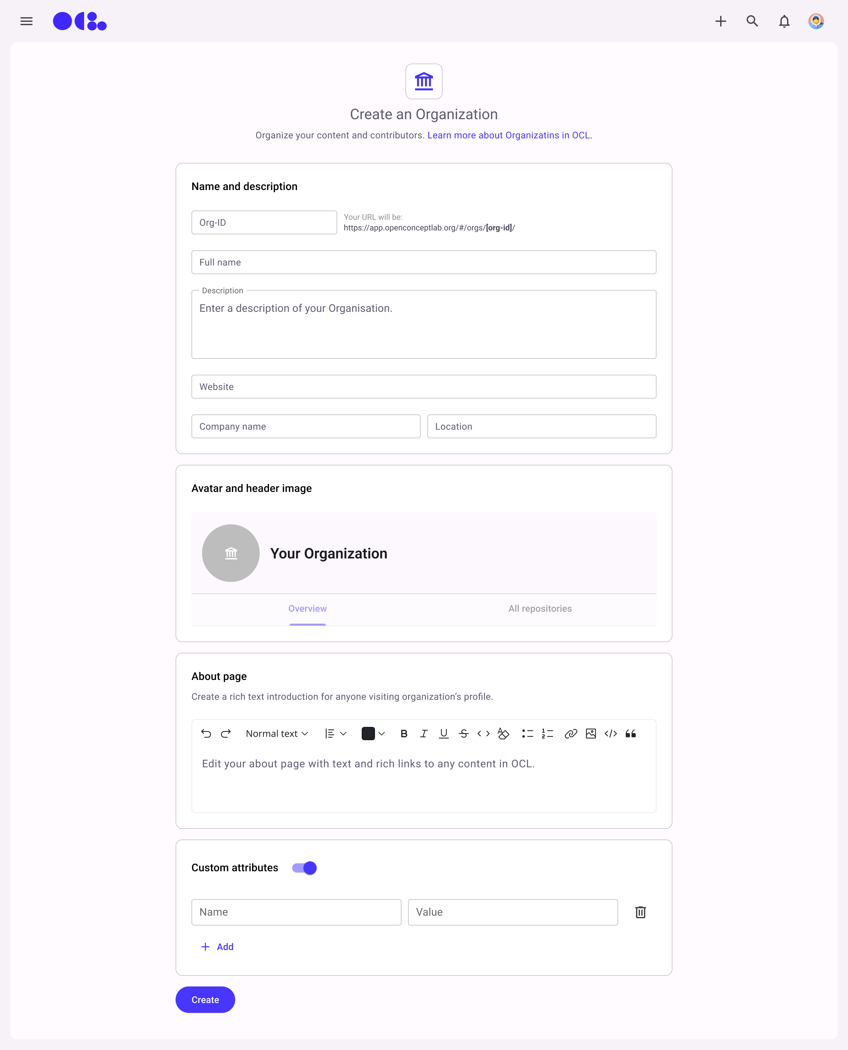Open the hamburger navigation menu
The image size is (848, 1050).
(x=26, y=21)
